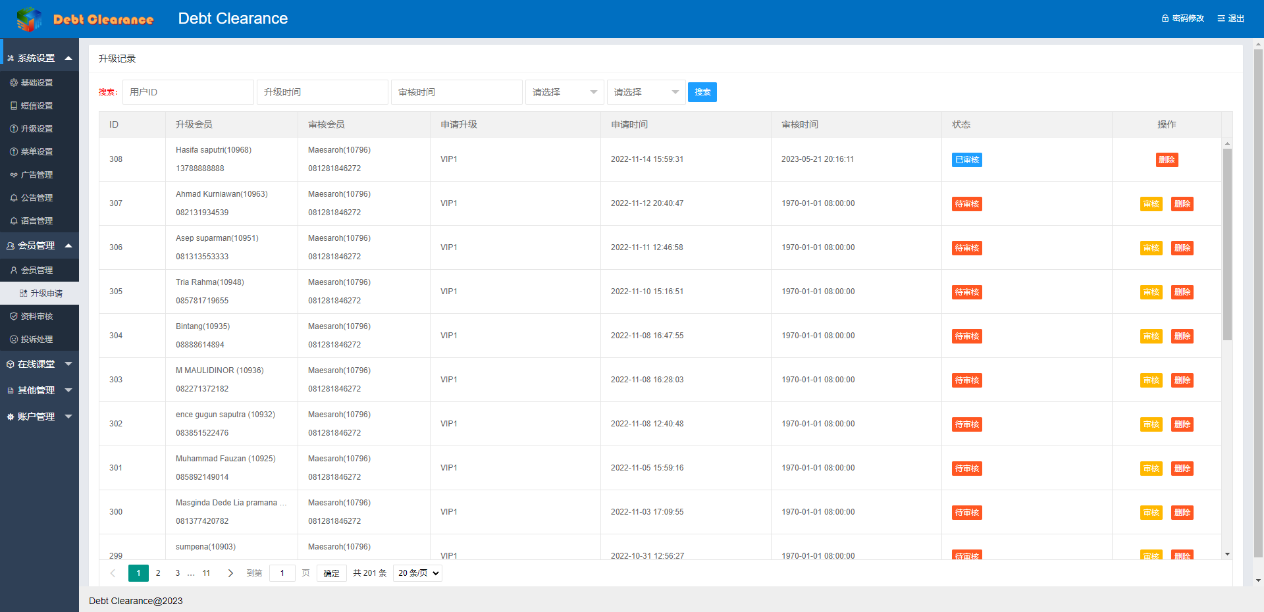1264x612 pixels.
Task: Open the first 请选择 filter dropdown
Action: [x=565, y=92]
